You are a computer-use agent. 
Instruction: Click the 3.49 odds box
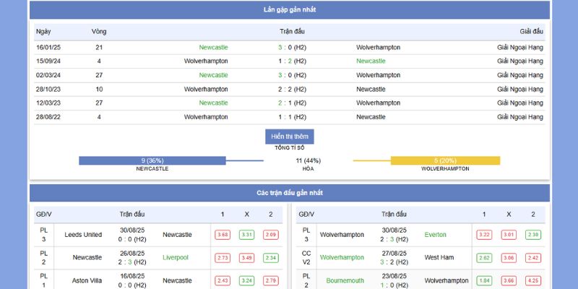(246, 258)
